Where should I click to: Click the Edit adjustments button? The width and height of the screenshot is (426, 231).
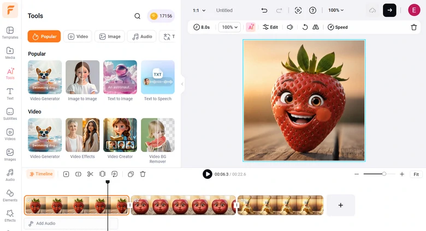click(270, 27)
